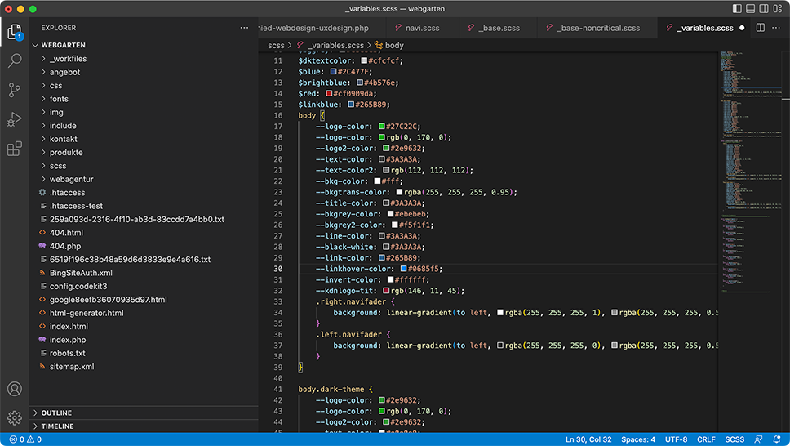Viewport: 790px width, 446px height.
Task: Open google8eefb36070935d97.html file
Action: tap(144, 299)
